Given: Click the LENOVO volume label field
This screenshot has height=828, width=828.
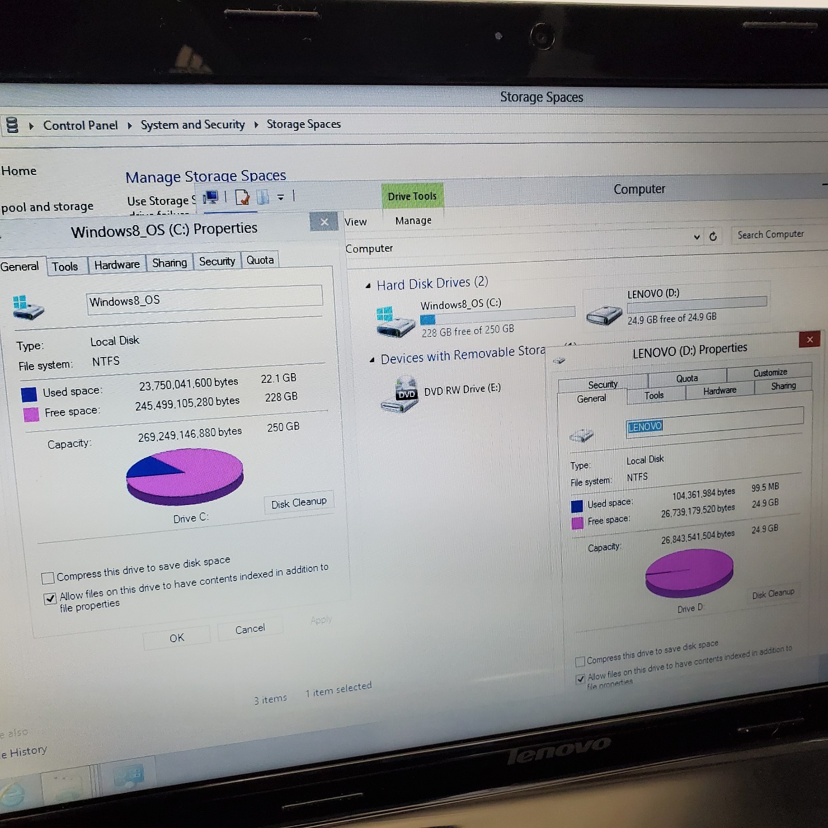Looking at the screenshot, I should tap(715, 421).
